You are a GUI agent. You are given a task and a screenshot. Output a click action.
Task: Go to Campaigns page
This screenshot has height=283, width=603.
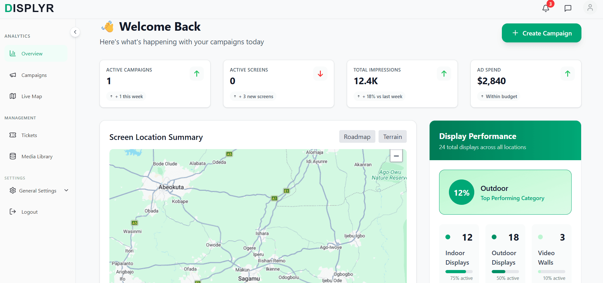point(34,75)
